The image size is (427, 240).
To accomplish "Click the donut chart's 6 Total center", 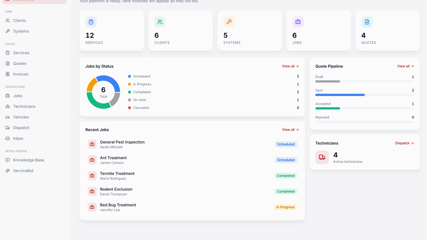I will click(x=103, y=92).
